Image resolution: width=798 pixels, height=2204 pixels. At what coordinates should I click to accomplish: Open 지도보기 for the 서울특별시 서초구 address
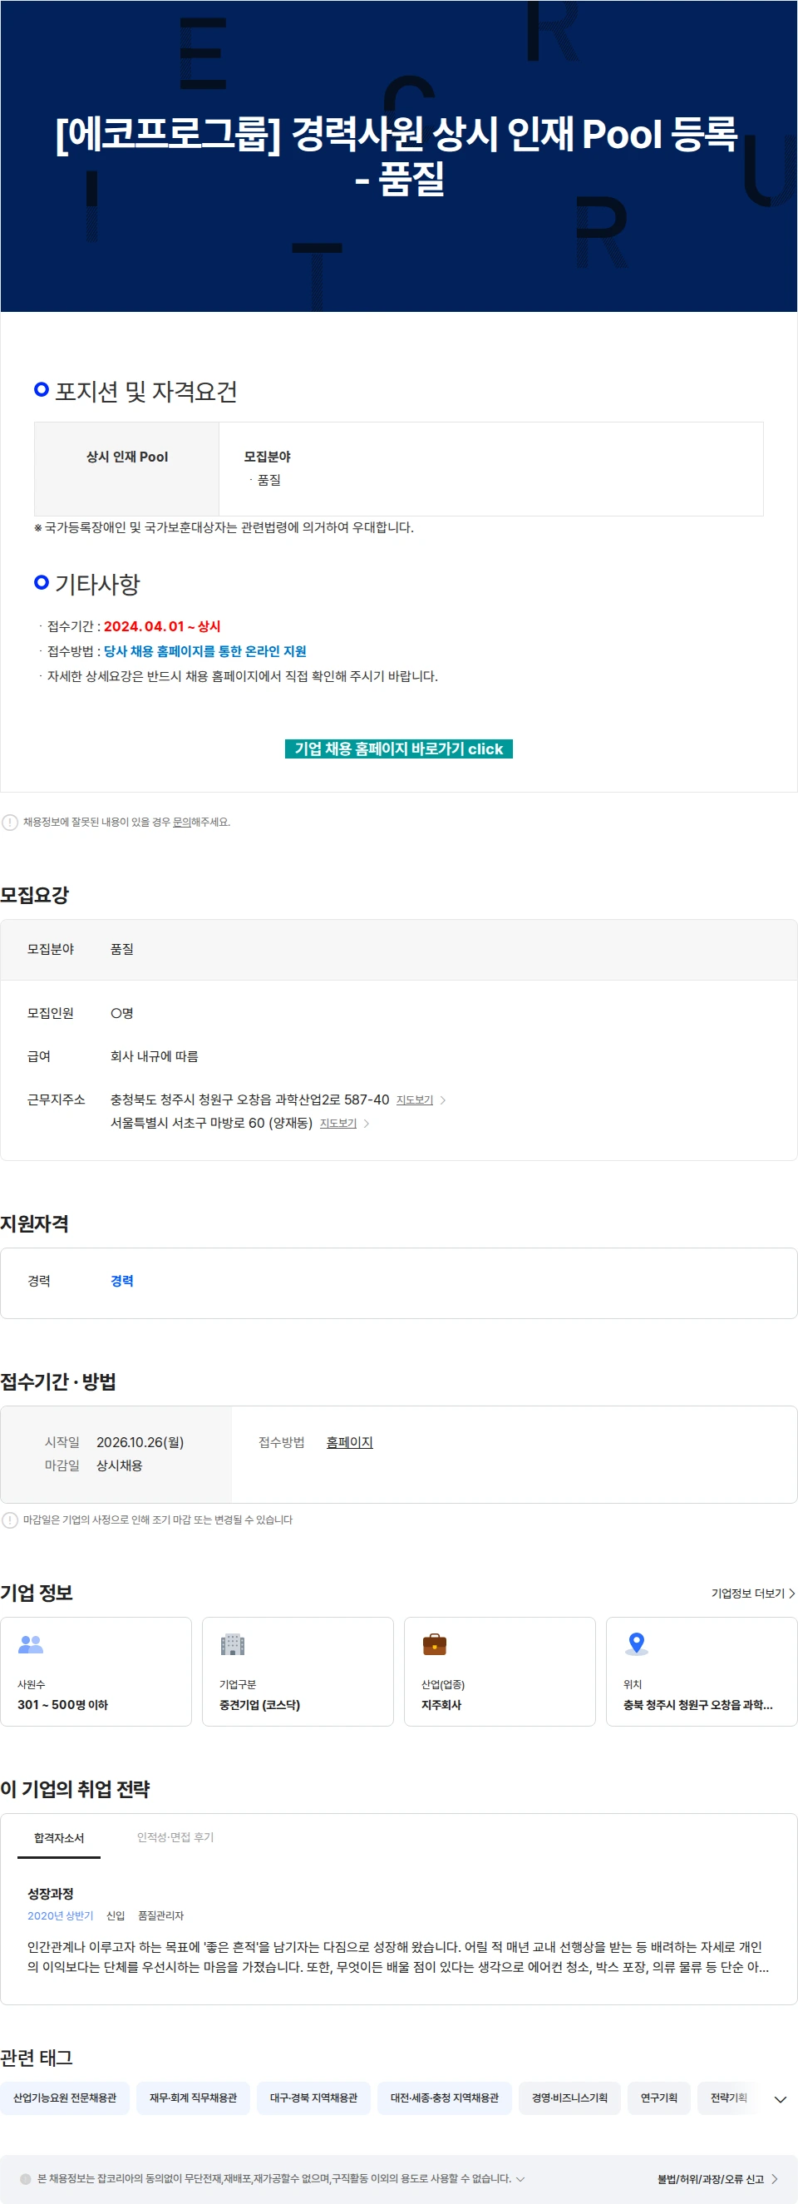pyautogui.click(x=337, y=1124)
